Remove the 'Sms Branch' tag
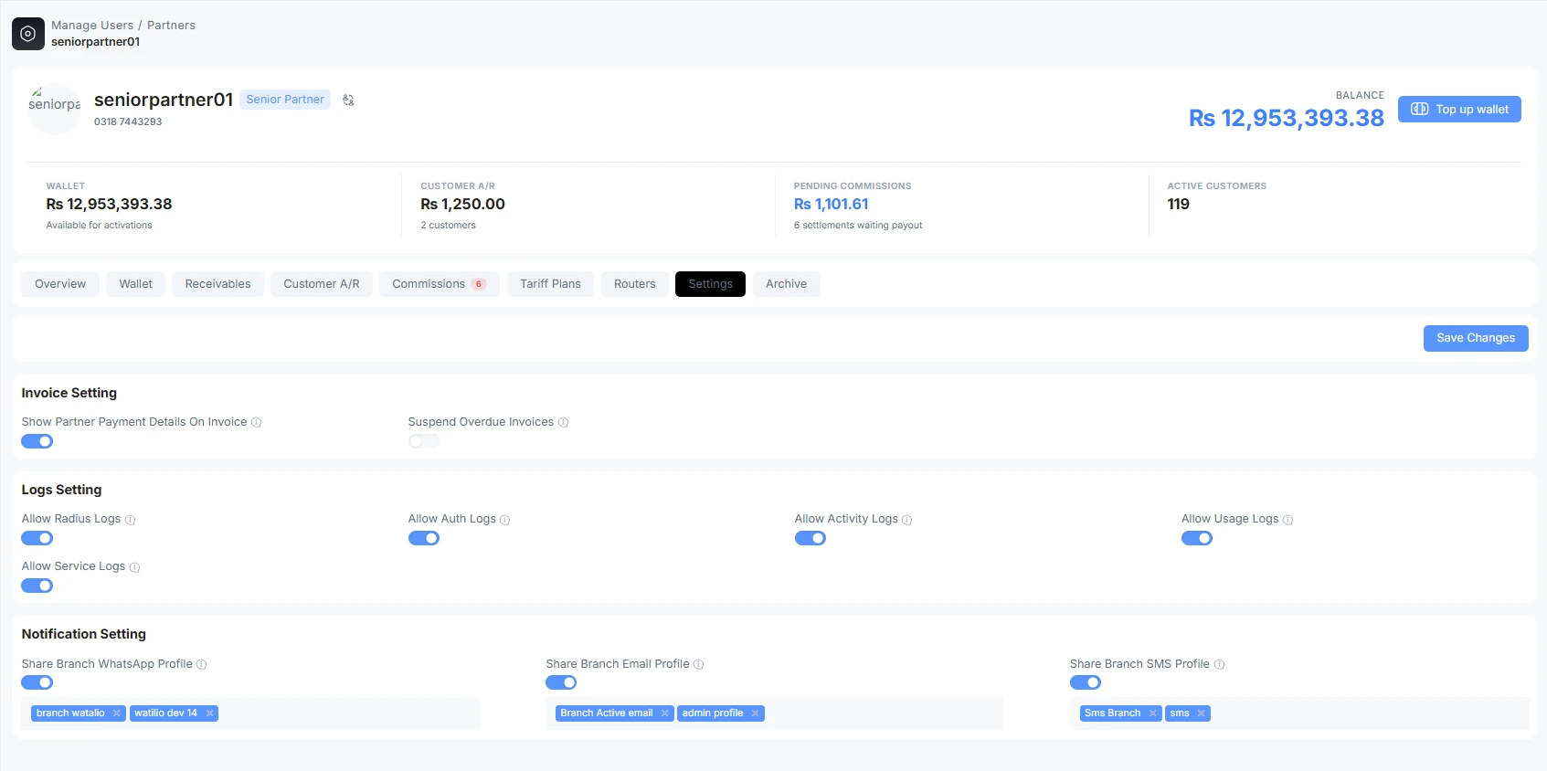 [x=1152, y=713]
